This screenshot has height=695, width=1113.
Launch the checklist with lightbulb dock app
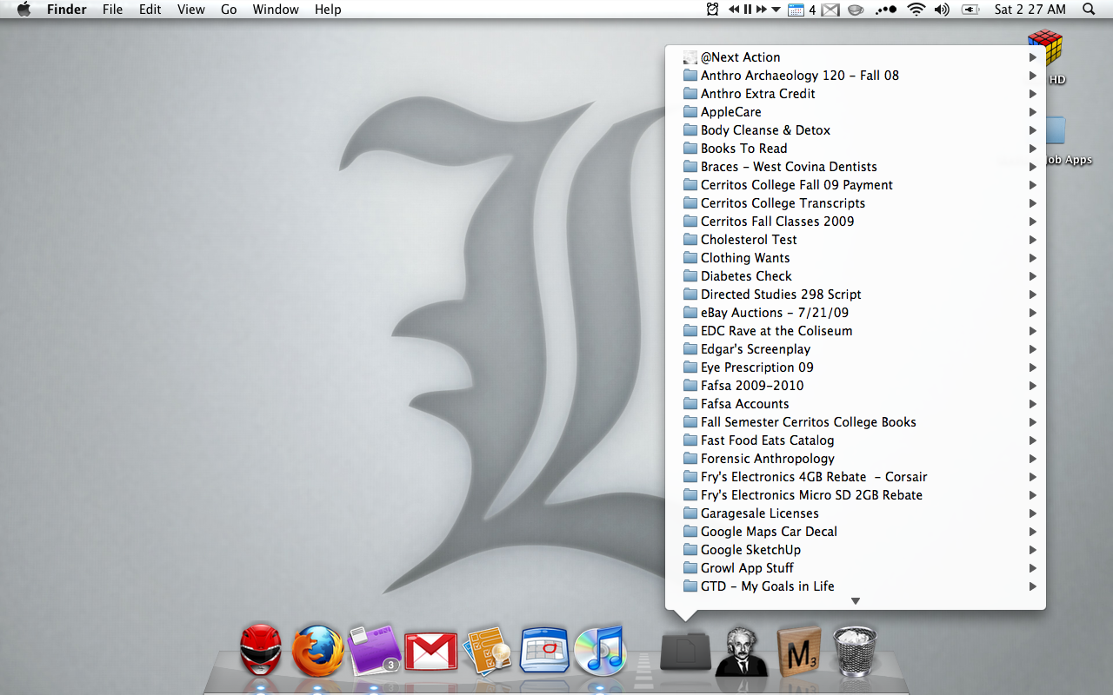click(488, 651)
